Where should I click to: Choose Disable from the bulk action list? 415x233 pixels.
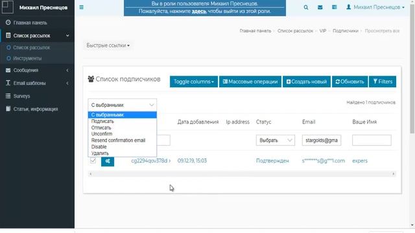tap(123, 147)
